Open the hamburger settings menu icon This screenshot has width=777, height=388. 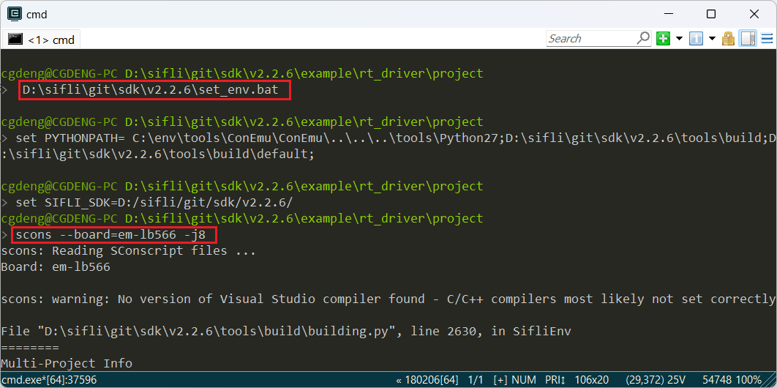[x=767, y=39]
